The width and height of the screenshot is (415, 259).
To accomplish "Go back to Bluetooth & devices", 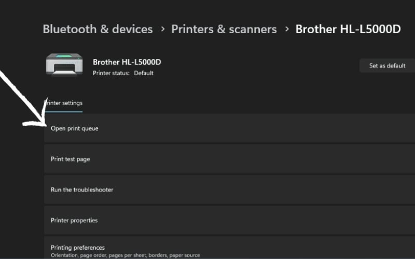I will click(x=98, y=29).
